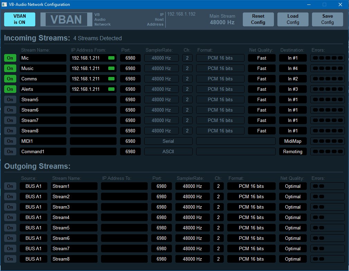Click the activity indicator beside the Alerts stream
This screenshot has width=349, height=271.
(111, 89)
